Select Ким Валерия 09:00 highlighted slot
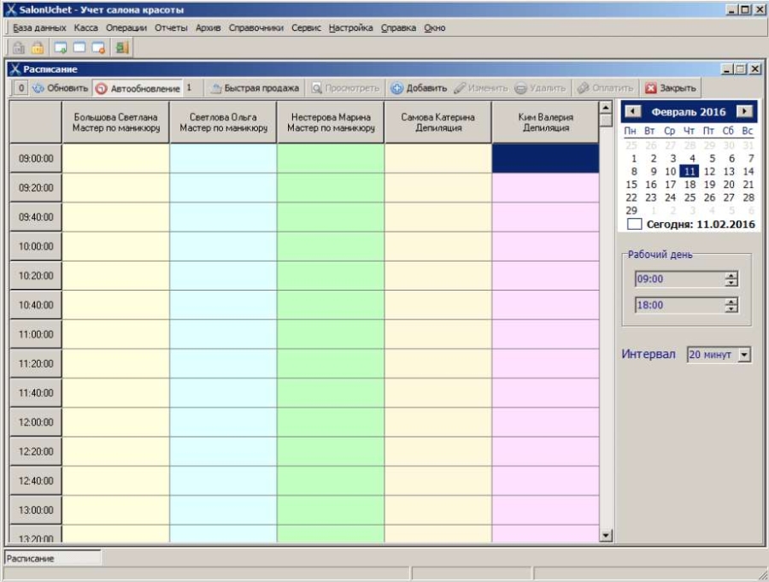 (545, 158)
